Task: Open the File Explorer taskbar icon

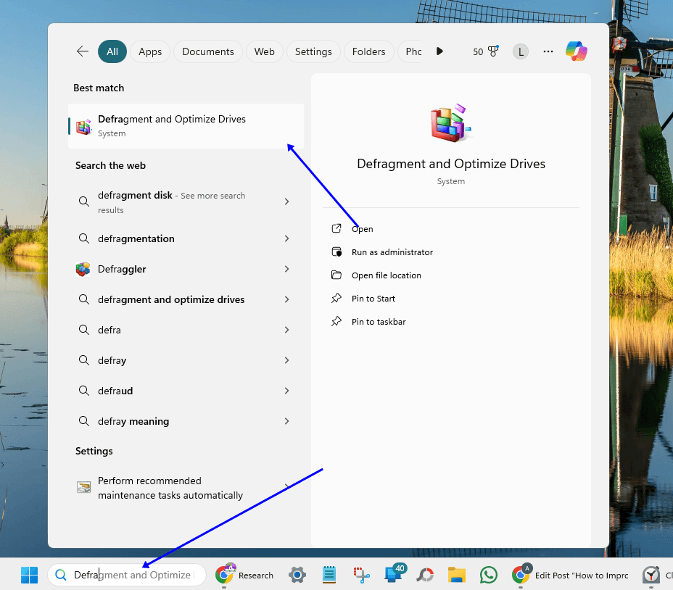Action: (x=457, y=575)
